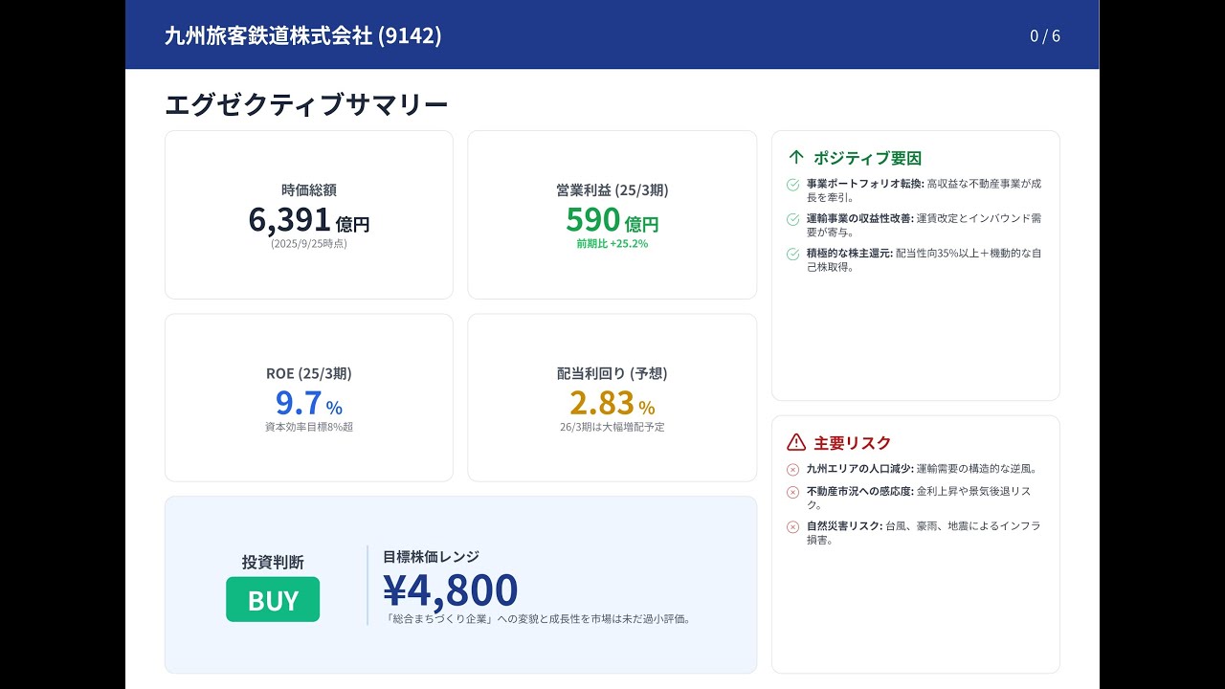The image size is (1225, 689).
Task: Click the 前期比 +25.2% text
Action: pos(612,244)
